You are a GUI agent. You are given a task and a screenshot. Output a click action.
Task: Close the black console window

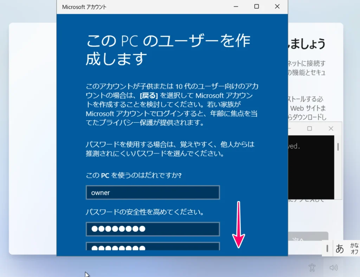(x=330, y=128)
